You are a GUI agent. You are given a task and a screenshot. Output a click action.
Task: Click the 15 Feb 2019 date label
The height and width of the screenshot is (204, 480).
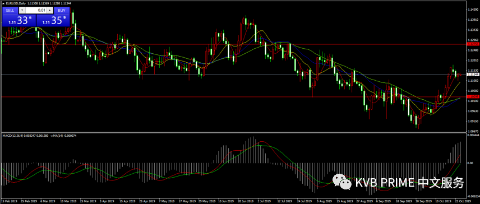point(8,202)
